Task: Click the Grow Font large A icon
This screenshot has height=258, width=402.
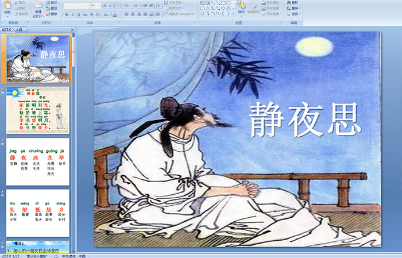Action: tap(105, 5)
